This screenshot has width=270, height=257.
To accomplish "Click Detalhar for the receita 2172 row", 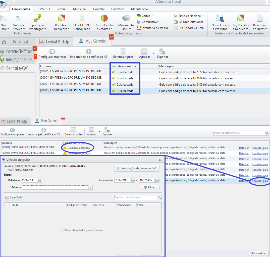I will click(244, 148).
